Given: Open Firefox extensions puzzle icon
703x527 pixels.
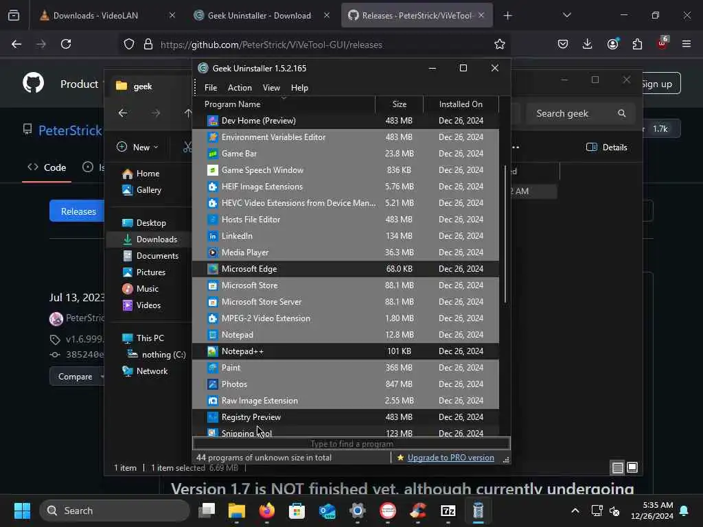Looking at the screenshot, I should [x=637, y=44].
